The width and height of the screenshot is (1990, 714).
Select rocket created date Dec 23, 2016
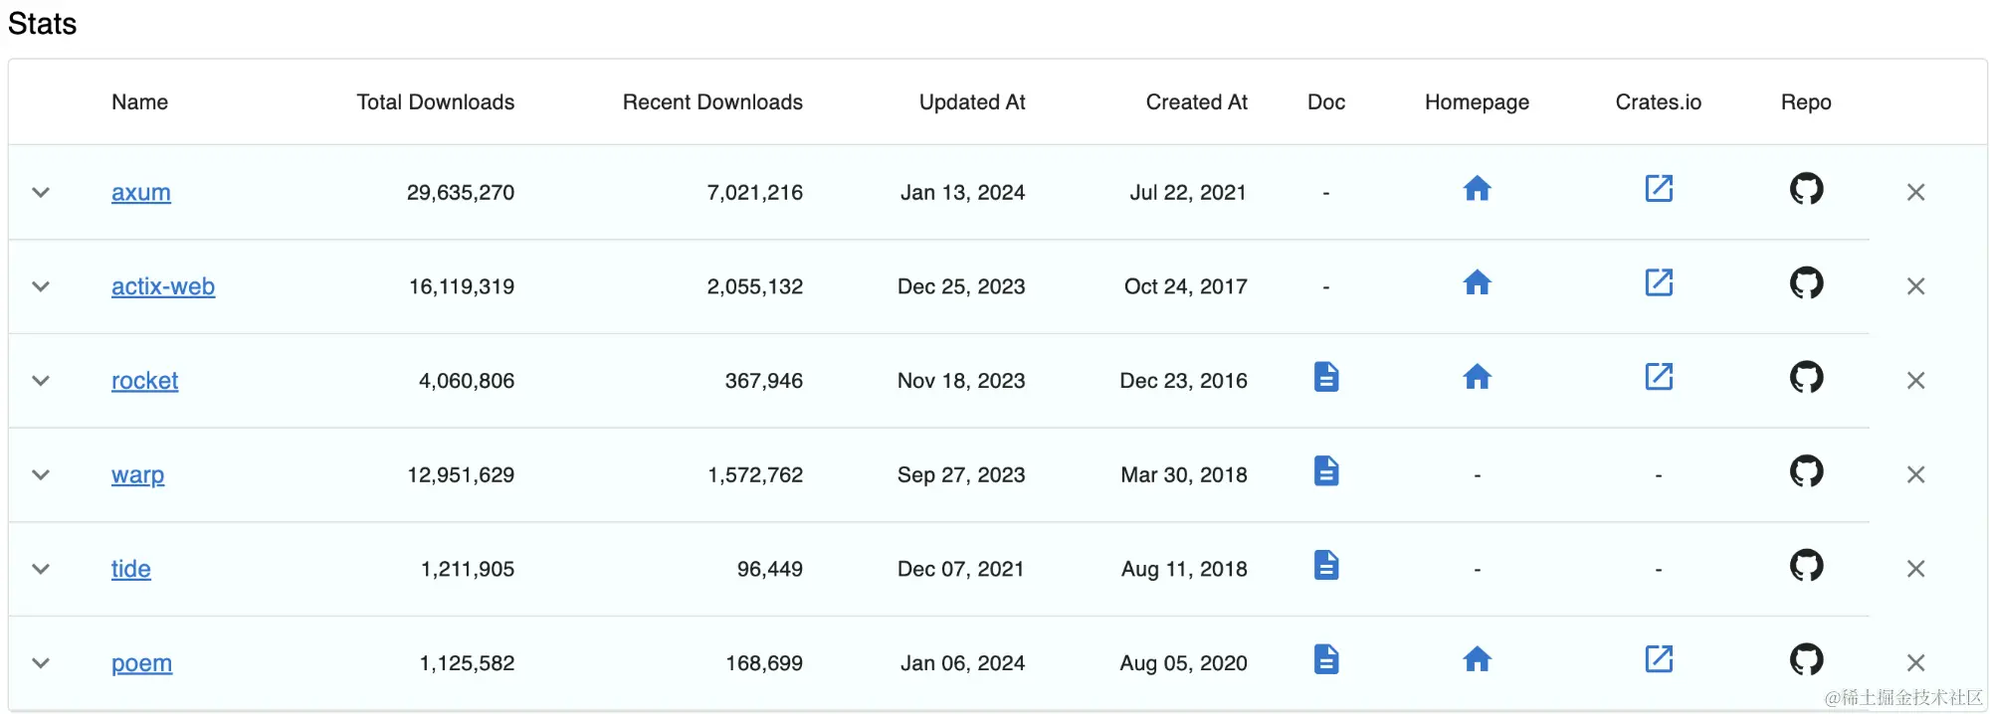[1183, 381]
